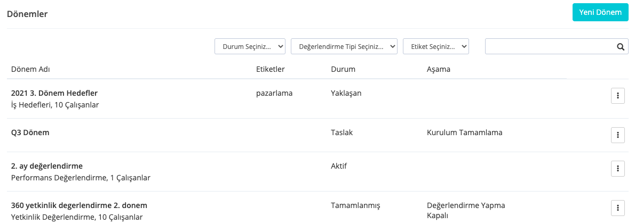Click the Yeni Dönem button
The height and width of the screenshot is (224, 635).
[600, 12]
